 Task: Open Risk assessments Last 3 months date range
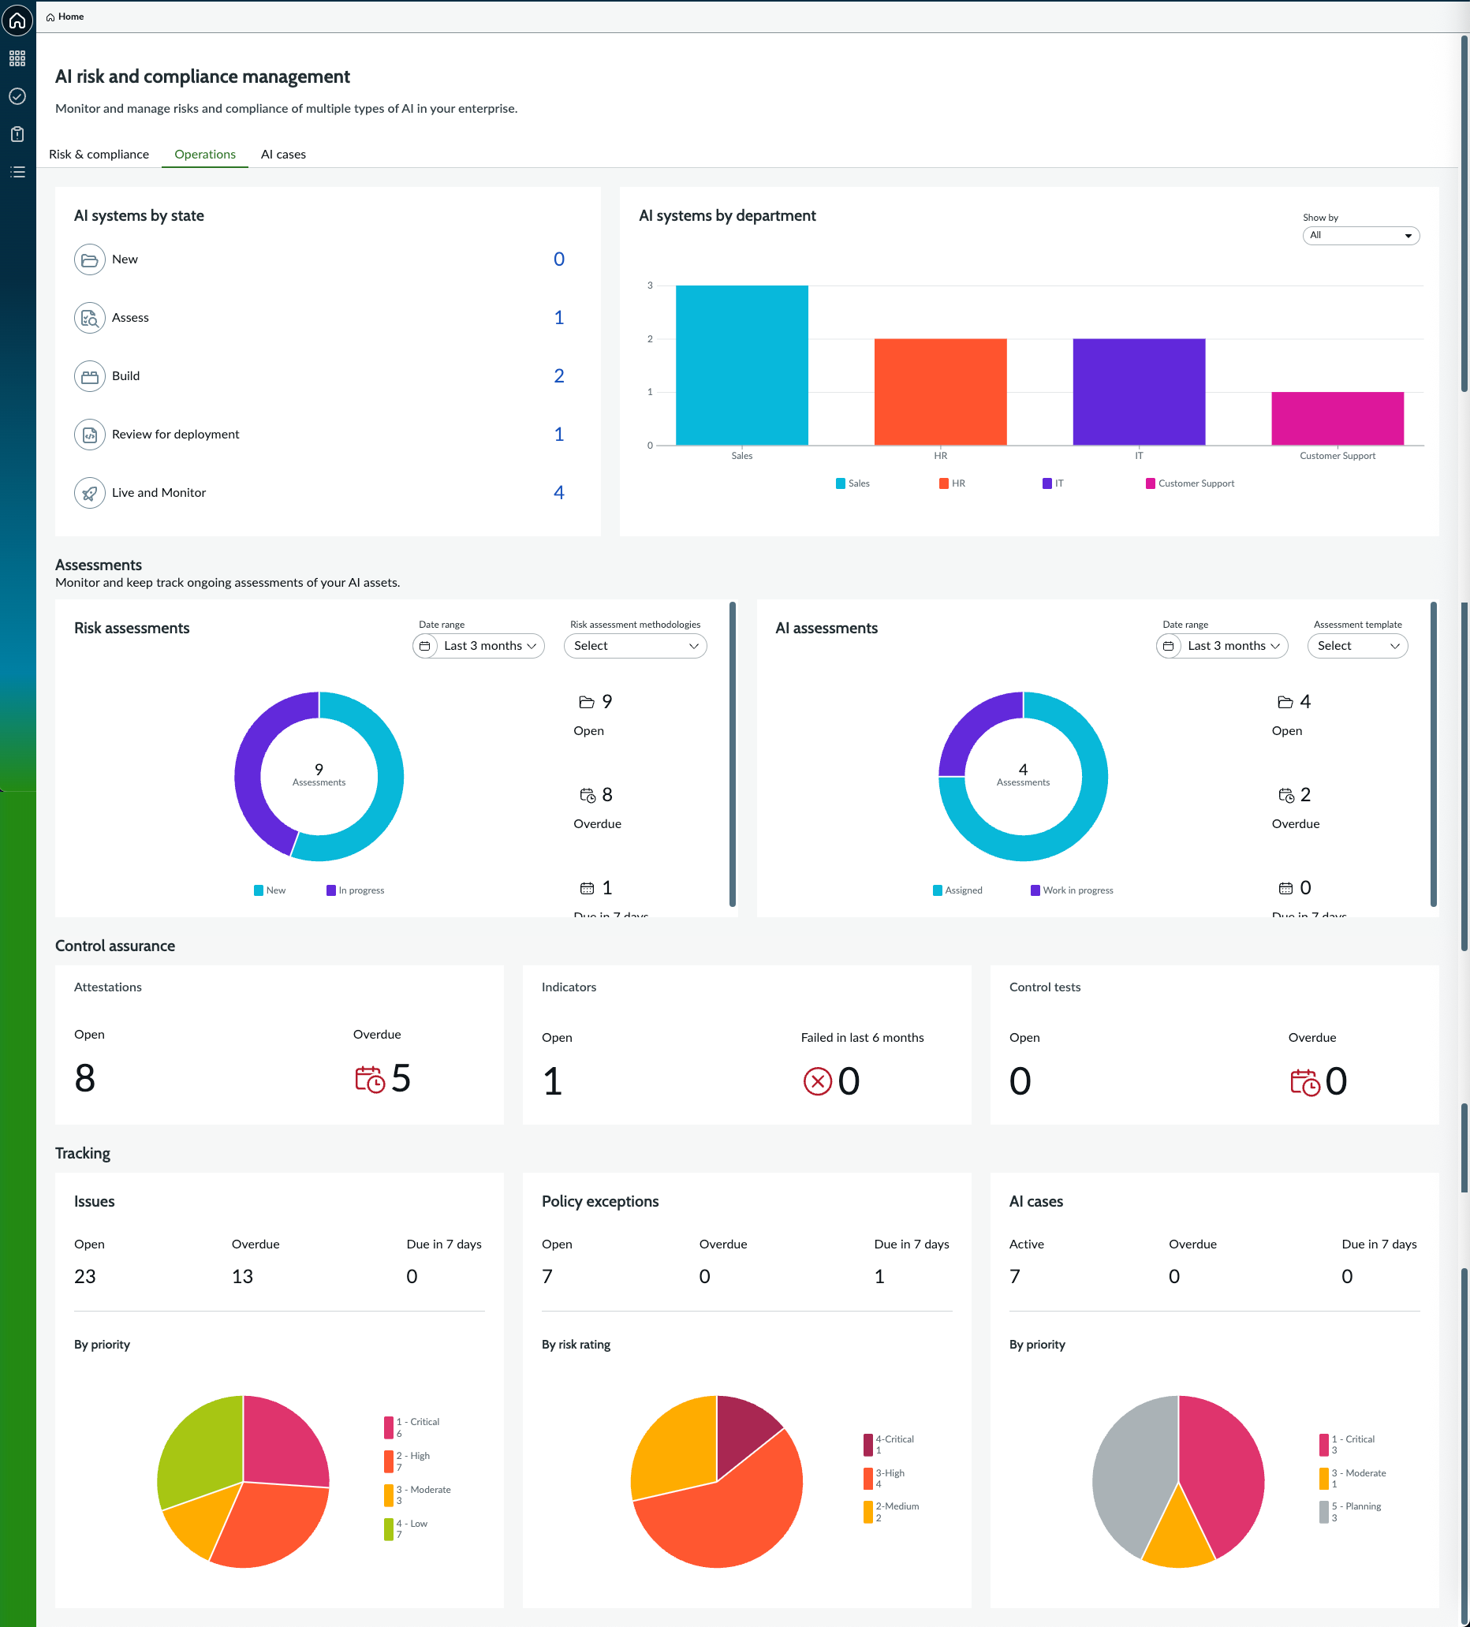pyautogui.click(x=479, y=646)
